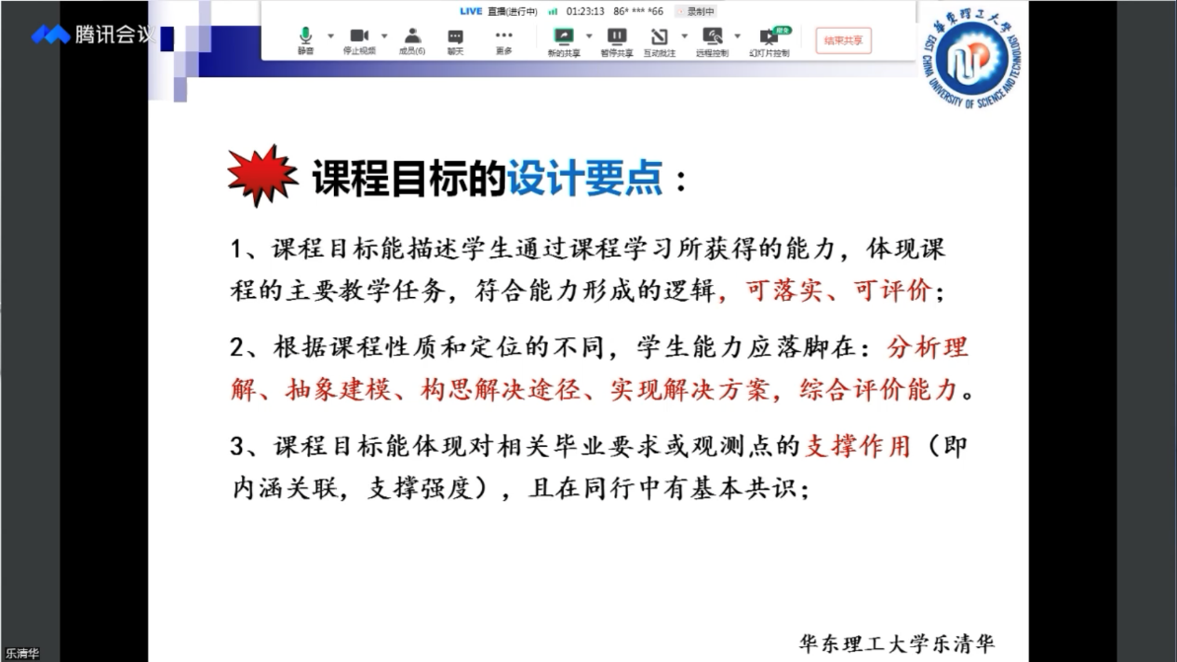
Task: Expand the arrow next to remote control
Action: click(738, 36)
